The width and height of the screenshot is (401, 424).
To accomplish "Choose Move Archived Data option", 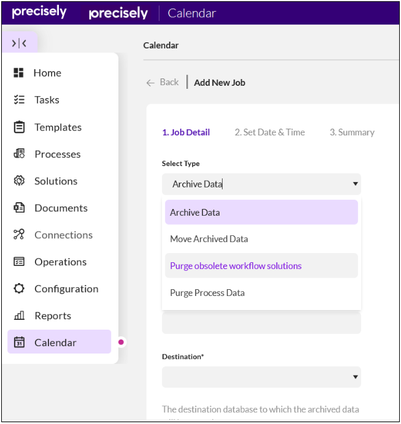I will pyautogui.click(x=261, y=239).
